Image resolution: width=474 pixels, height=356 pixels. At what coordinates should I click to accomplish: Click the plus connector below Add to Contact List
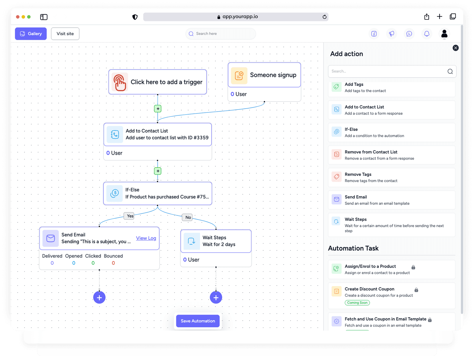click(x=157, y=171)
